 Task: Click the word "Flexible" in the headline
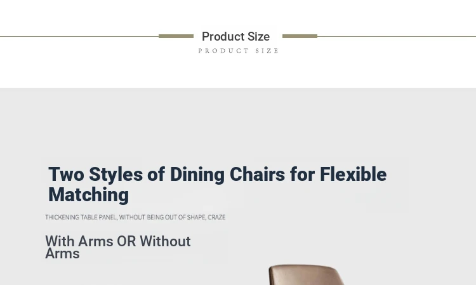353,175
